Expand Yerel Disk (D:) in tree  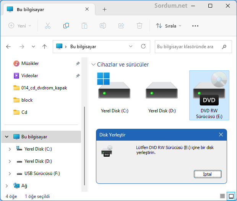10,161
